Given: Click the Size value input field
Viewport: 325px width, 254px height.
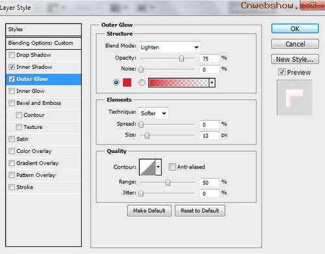Looking at the screenshot, I should [x=210, y=135].
